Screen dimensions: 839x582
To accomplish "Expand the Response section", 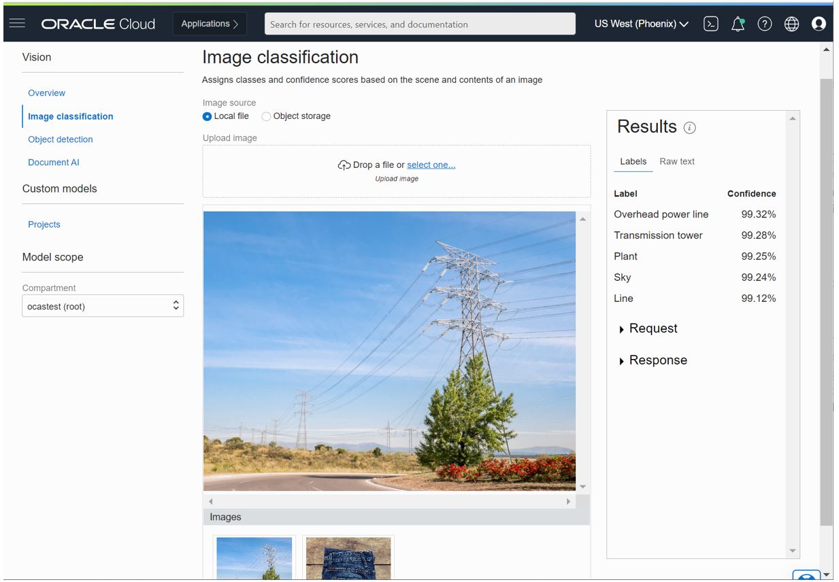I will [x=653, y=360].
